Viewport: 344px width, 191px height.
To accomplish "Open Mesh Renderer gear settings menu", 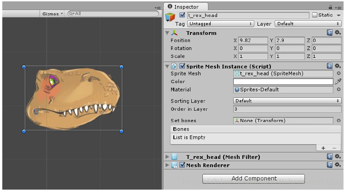I will pyautogui.click(x=338, y=165).
